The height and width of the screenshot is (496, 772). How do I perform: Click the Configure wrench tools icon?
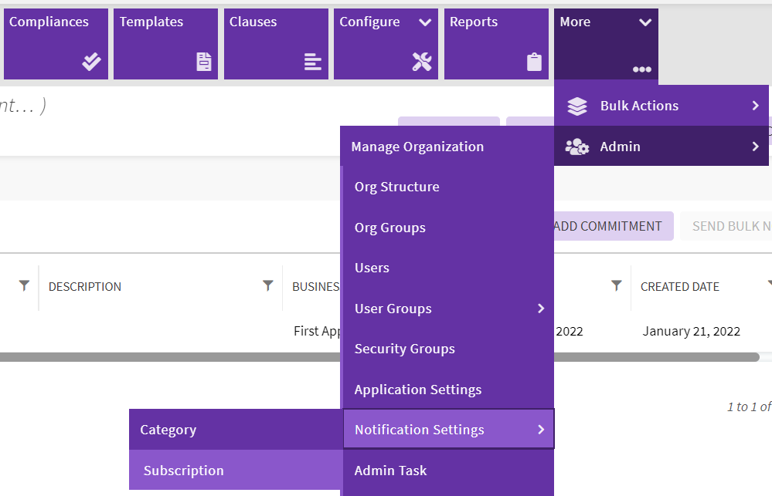(x=422, y=62)
